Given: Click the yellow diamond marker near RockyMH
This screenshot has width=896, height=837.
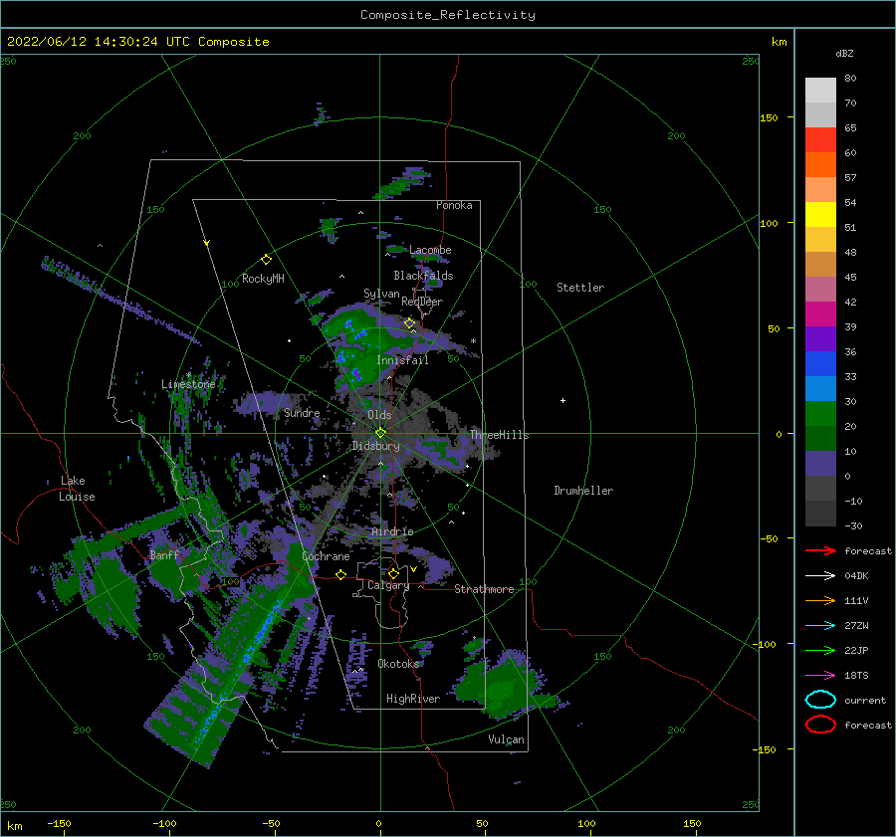Looking at the screenshot, I should (x=266, y=260).
